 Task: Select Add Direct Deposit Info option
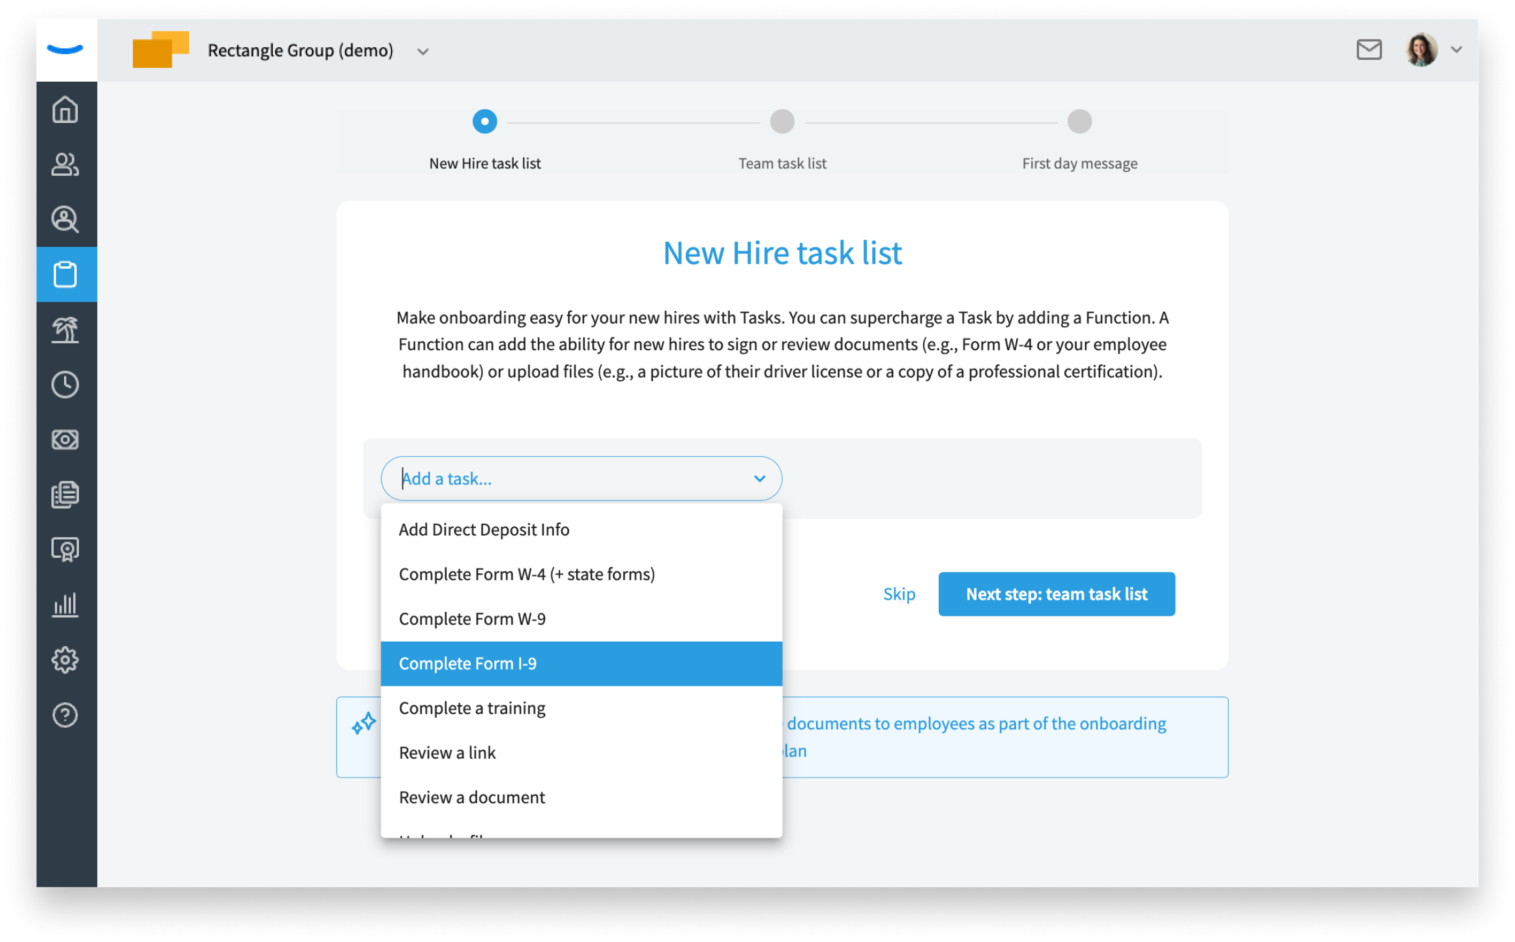point(582,530)
